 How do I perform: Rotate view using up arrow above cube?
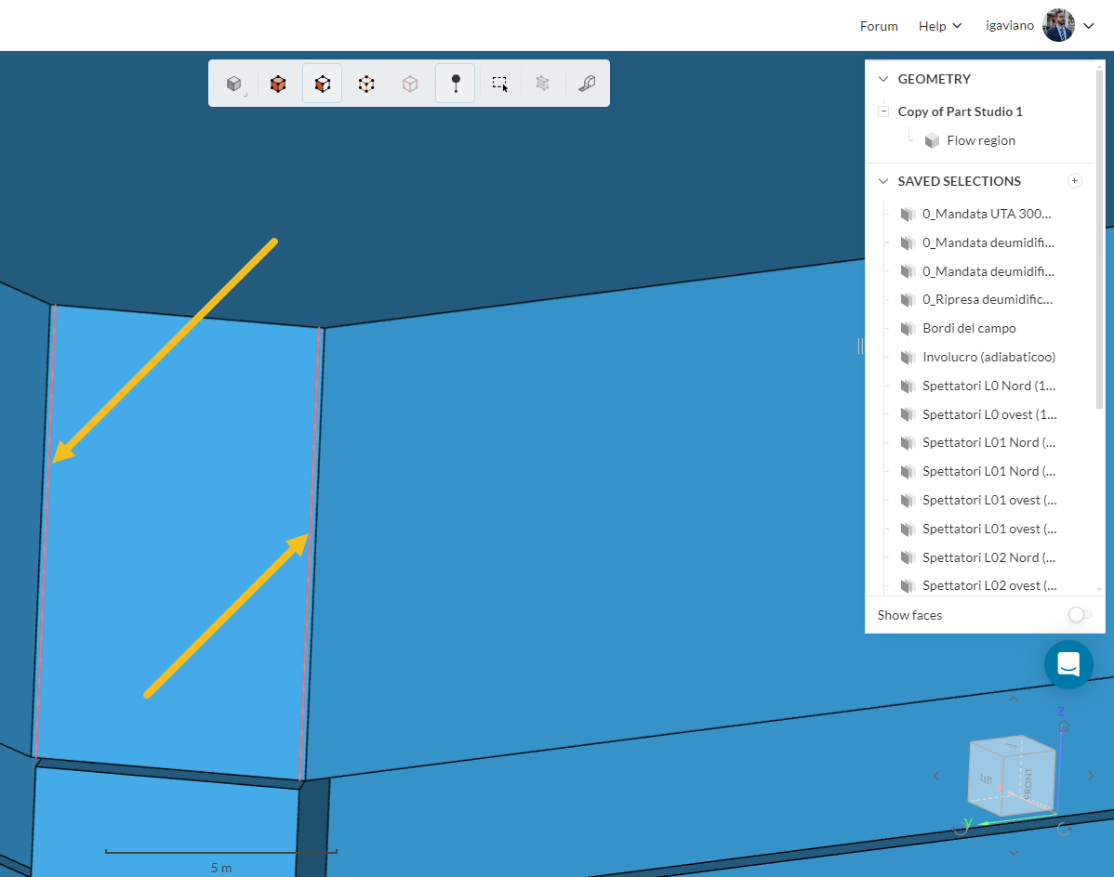[x=1014, y=699]
